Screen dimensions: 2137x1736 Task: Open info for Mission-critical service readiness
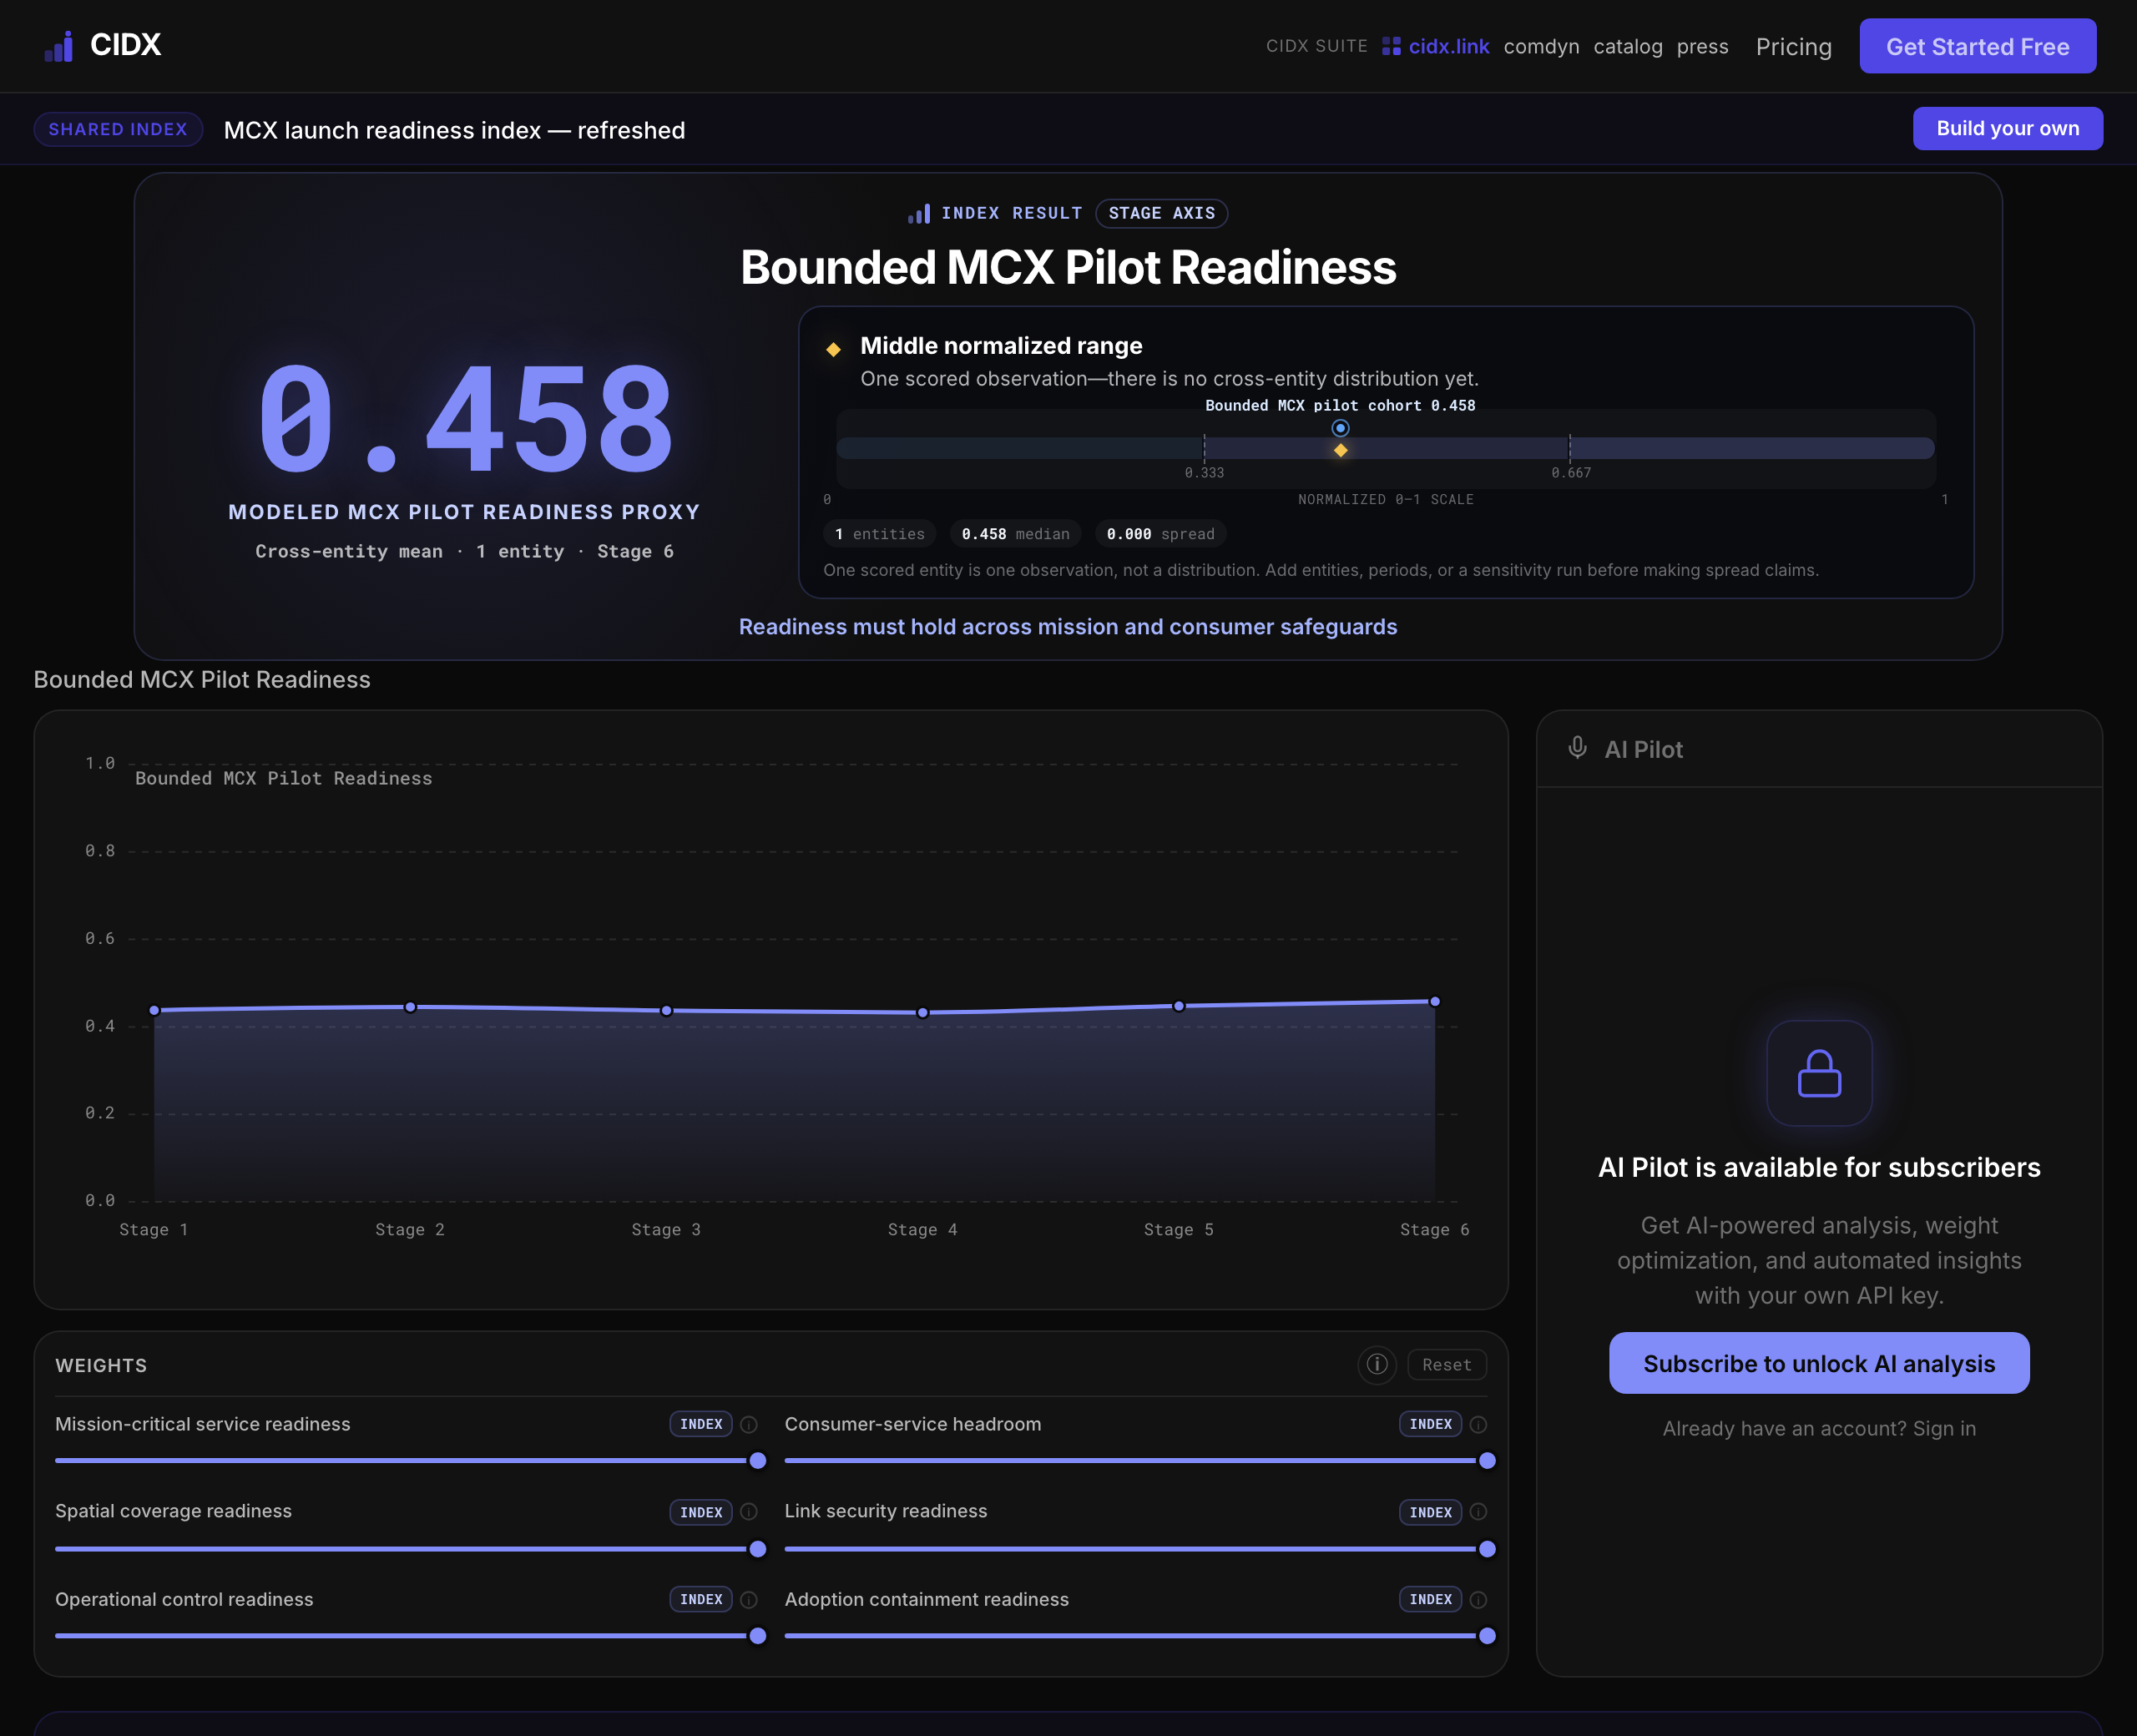pyautogui.click(x=748, y=1424)
